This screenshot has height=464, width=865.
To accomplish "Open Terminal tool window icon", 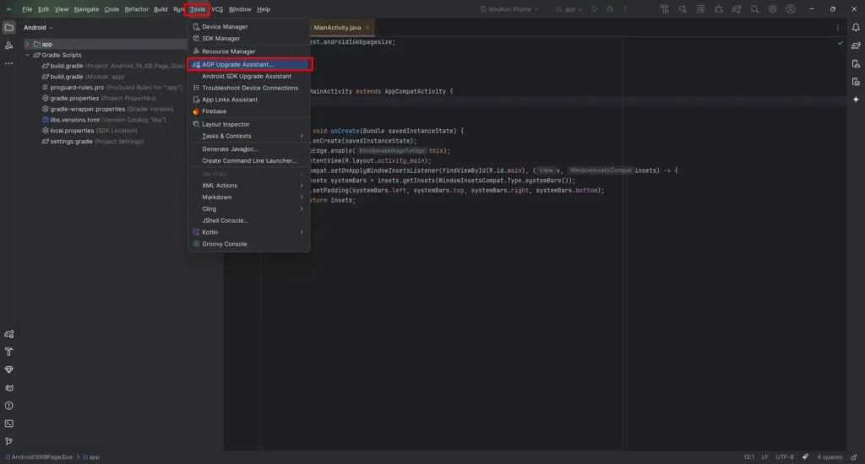I will pyautogui.click(x=8, y=424).
